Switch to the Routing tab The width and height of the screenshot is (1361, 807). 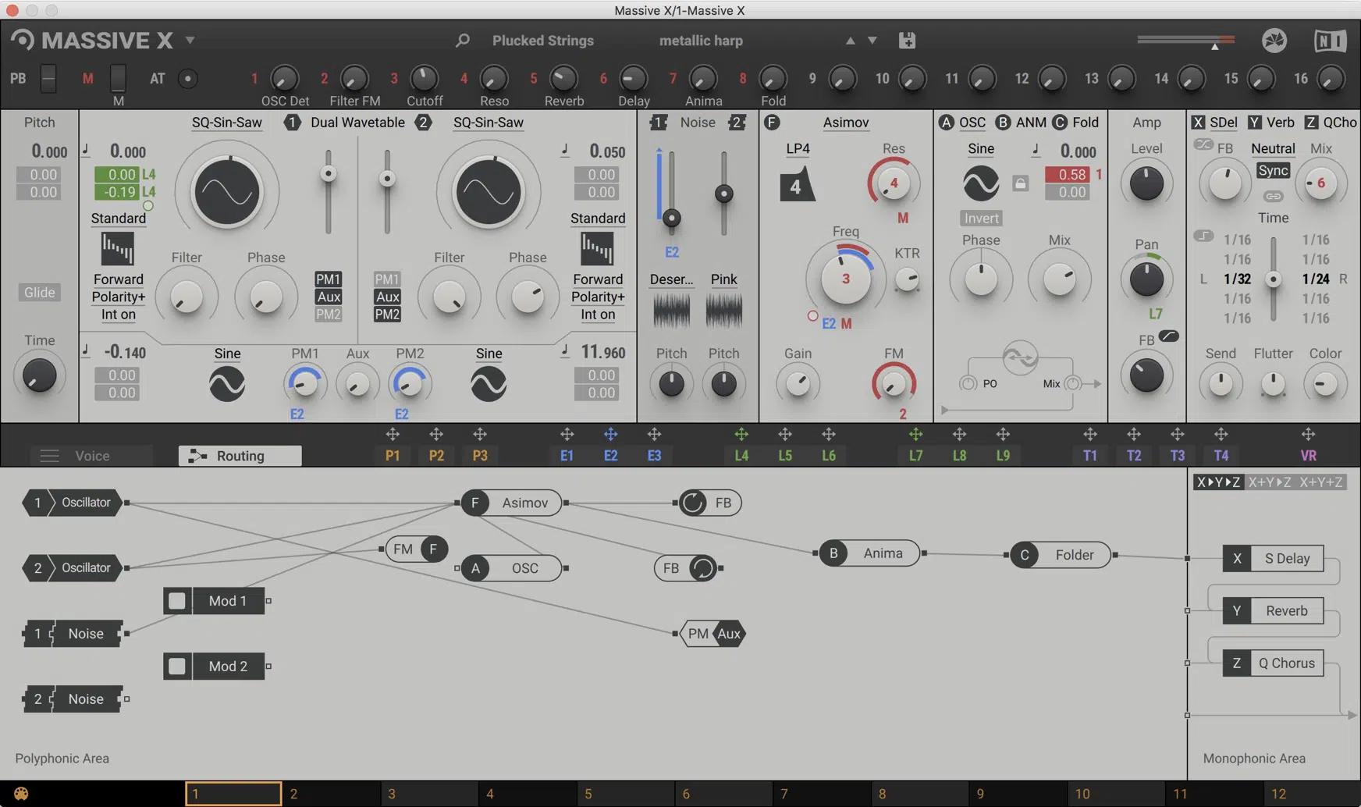(x=240, y=456)
